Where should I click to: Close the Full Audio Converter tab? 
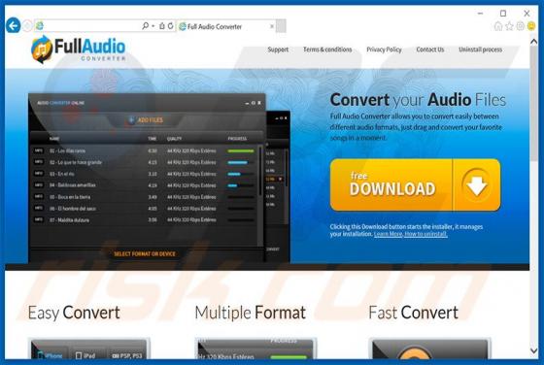pyautogui.click(x=272, y=26)
